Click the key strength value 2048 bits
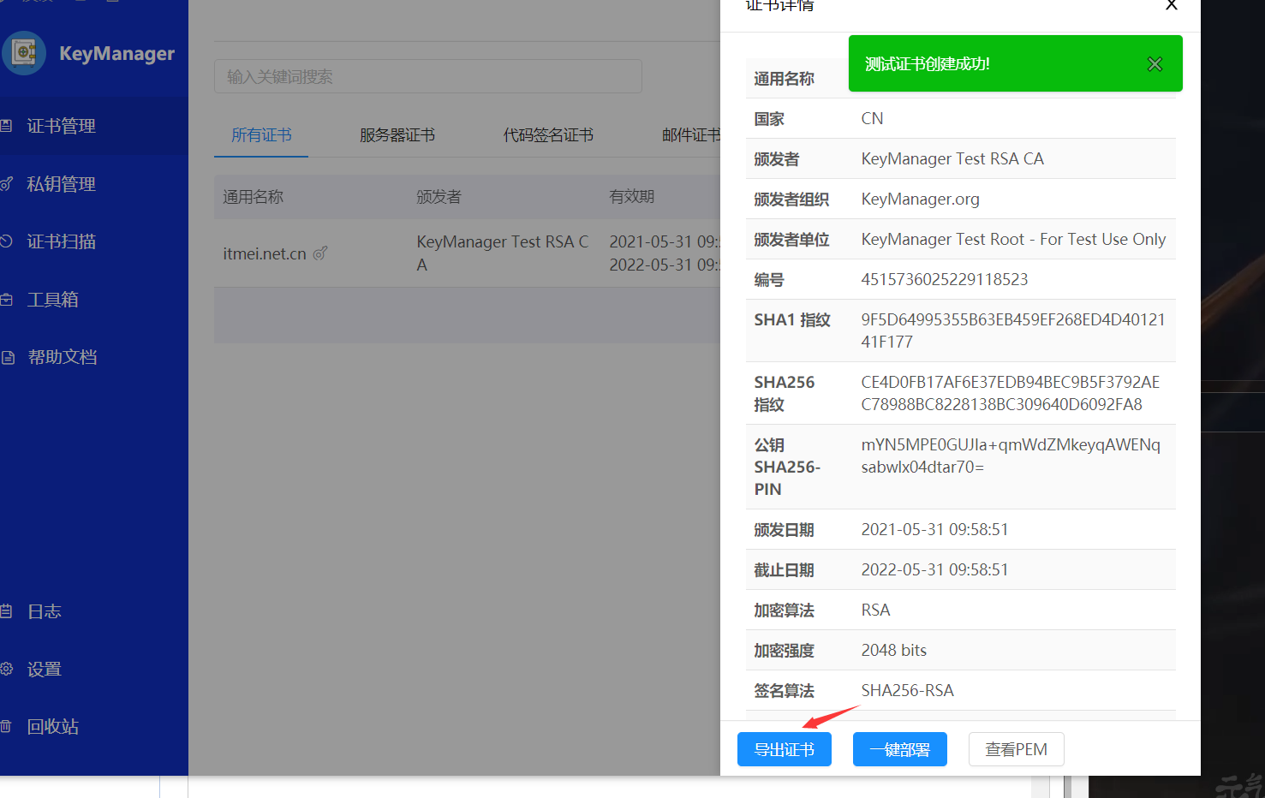This screenshot has width=1265, height=798. (x=894, y=650)
